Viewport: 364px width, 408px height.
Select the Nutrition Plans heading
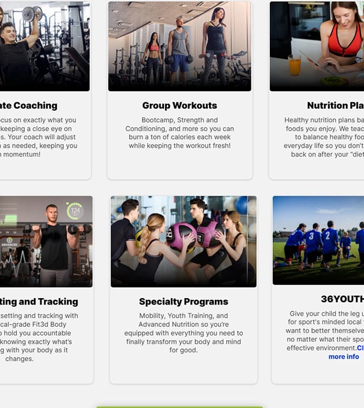tap(336, 105)
